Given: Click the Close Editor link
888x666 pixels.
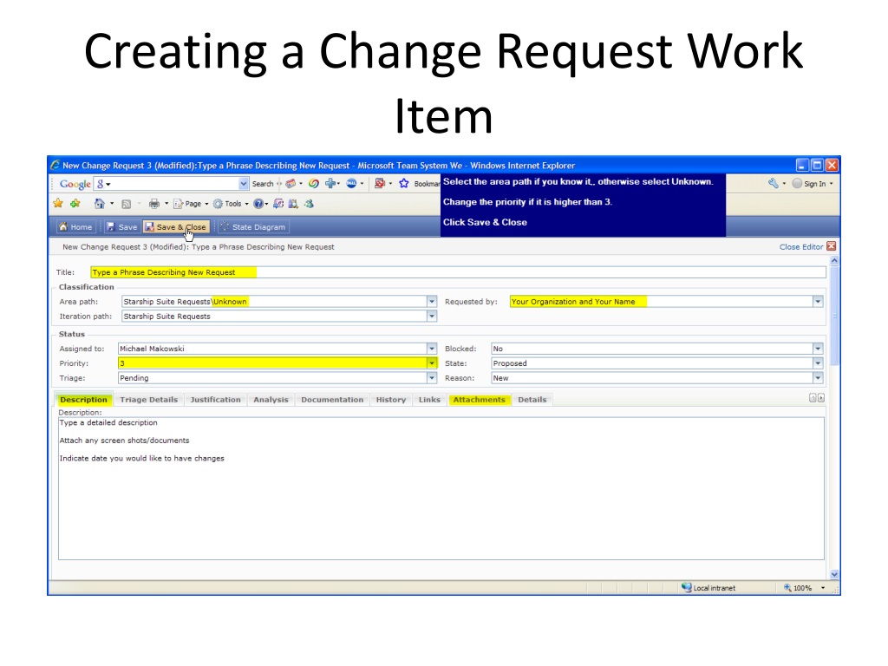Looking at the screenshot, I should [800, 247].
